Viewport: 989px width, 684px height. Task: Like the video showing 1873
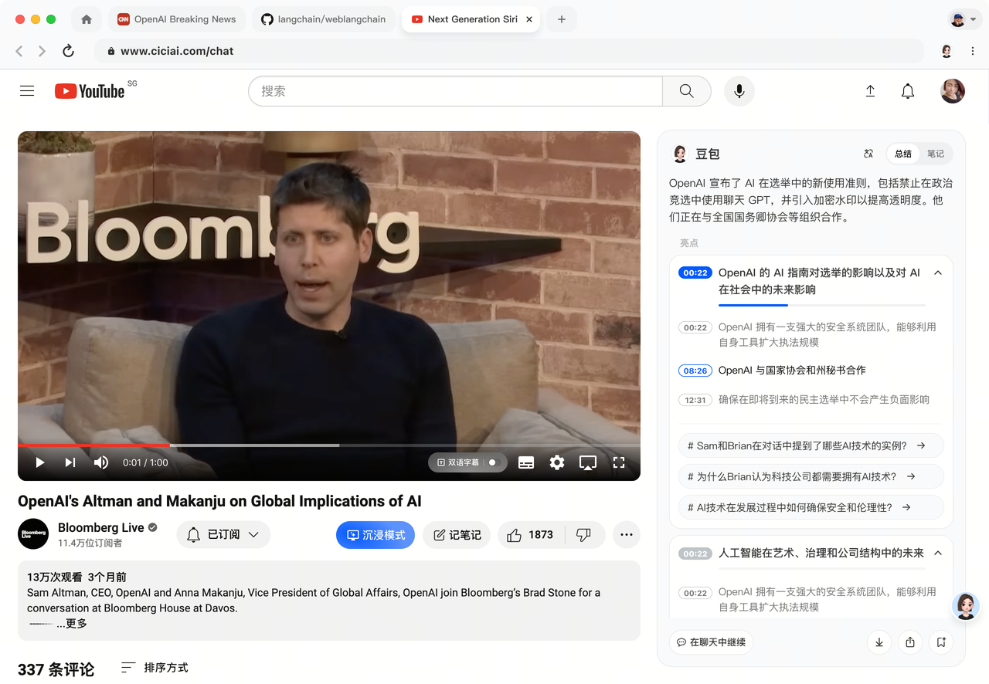531,535
